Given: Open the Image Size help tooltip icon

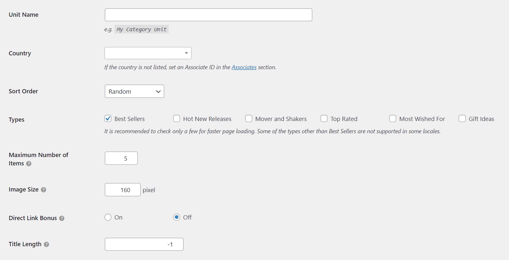Looking at the screenshot, I should 43,190.
